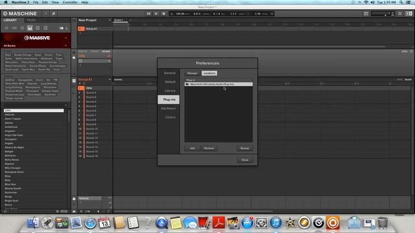Click the NI logo at header right

point(409,14)
